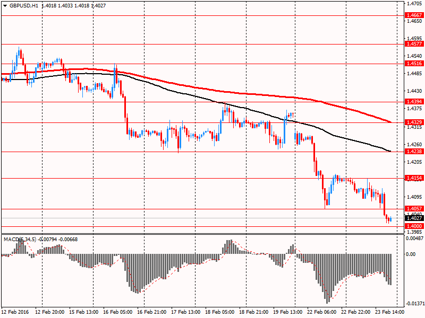Screen dimensions: 425x318
Task: Click the MACD scale value -0.01371
Action: [x=415, y=304]
